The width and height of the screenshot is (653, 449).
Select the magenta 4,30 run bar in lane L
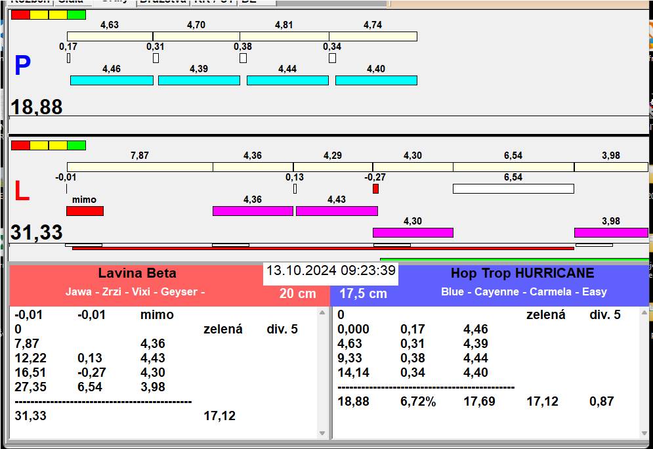[413, 233]
